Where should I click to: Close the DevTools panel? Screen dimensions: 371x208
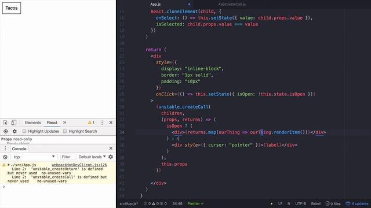[111, 122]
